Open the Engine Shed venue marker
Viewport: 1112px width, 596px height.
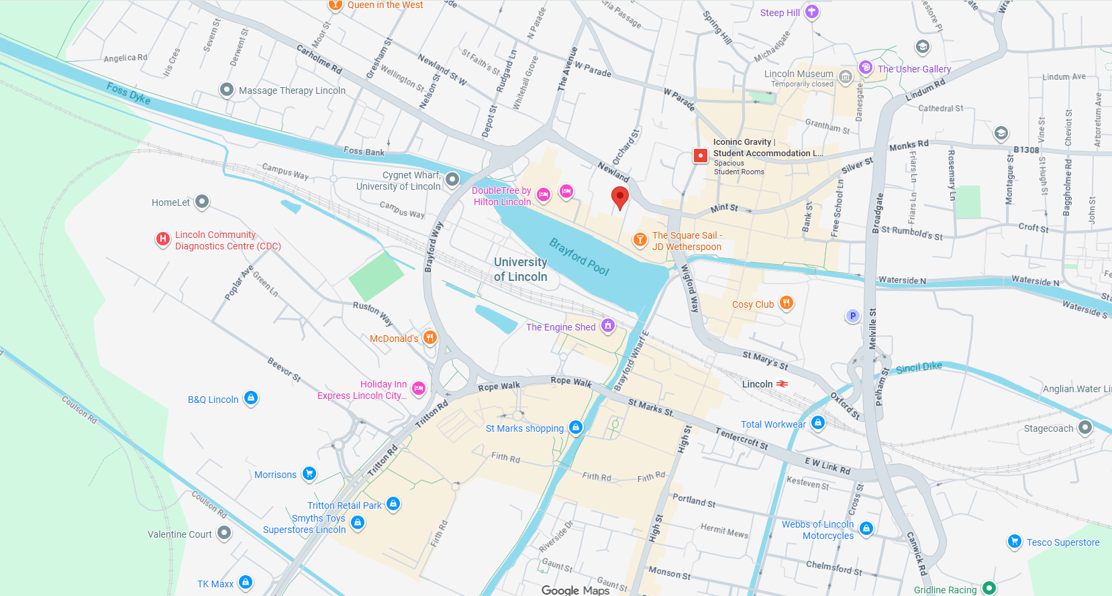click(608, 326)
